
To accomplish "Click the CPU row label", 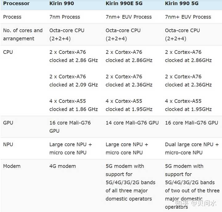I will point(8,52).
